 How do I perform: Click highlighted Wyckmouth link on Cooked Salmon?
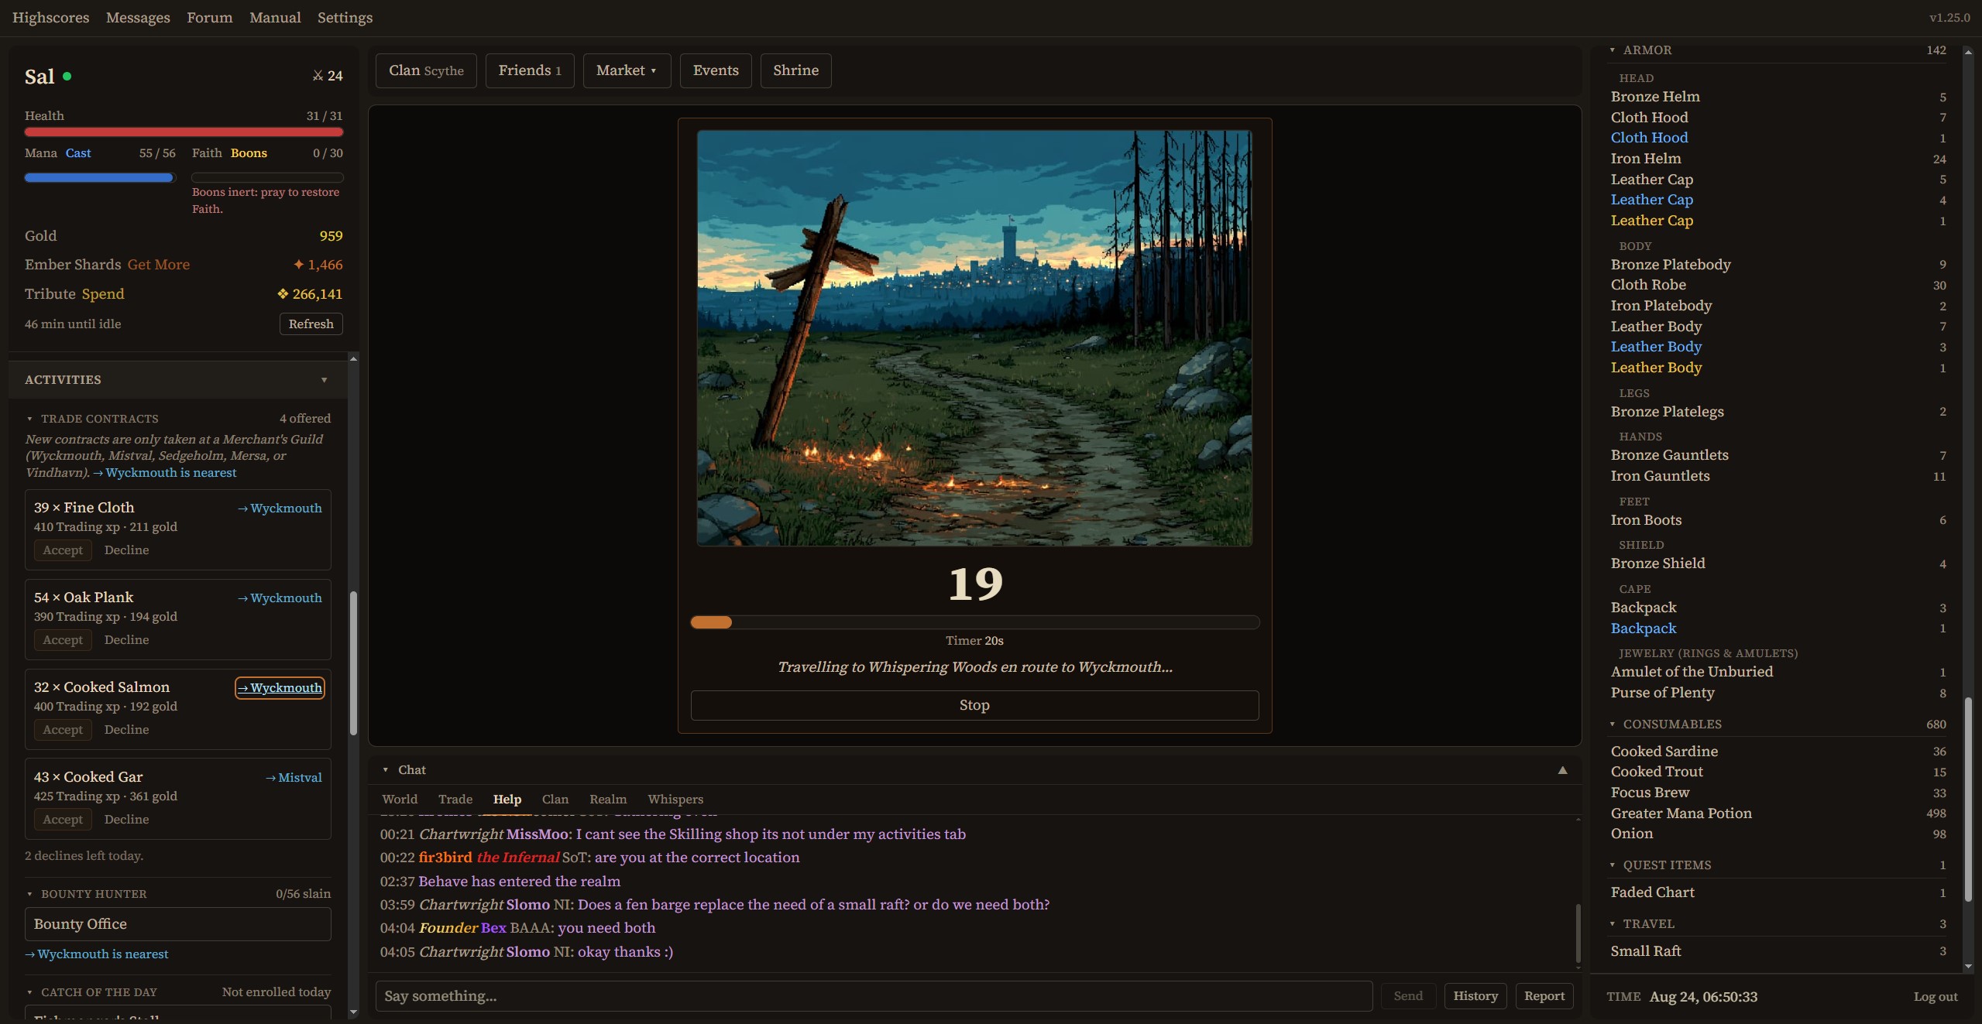tap(280, 688)
